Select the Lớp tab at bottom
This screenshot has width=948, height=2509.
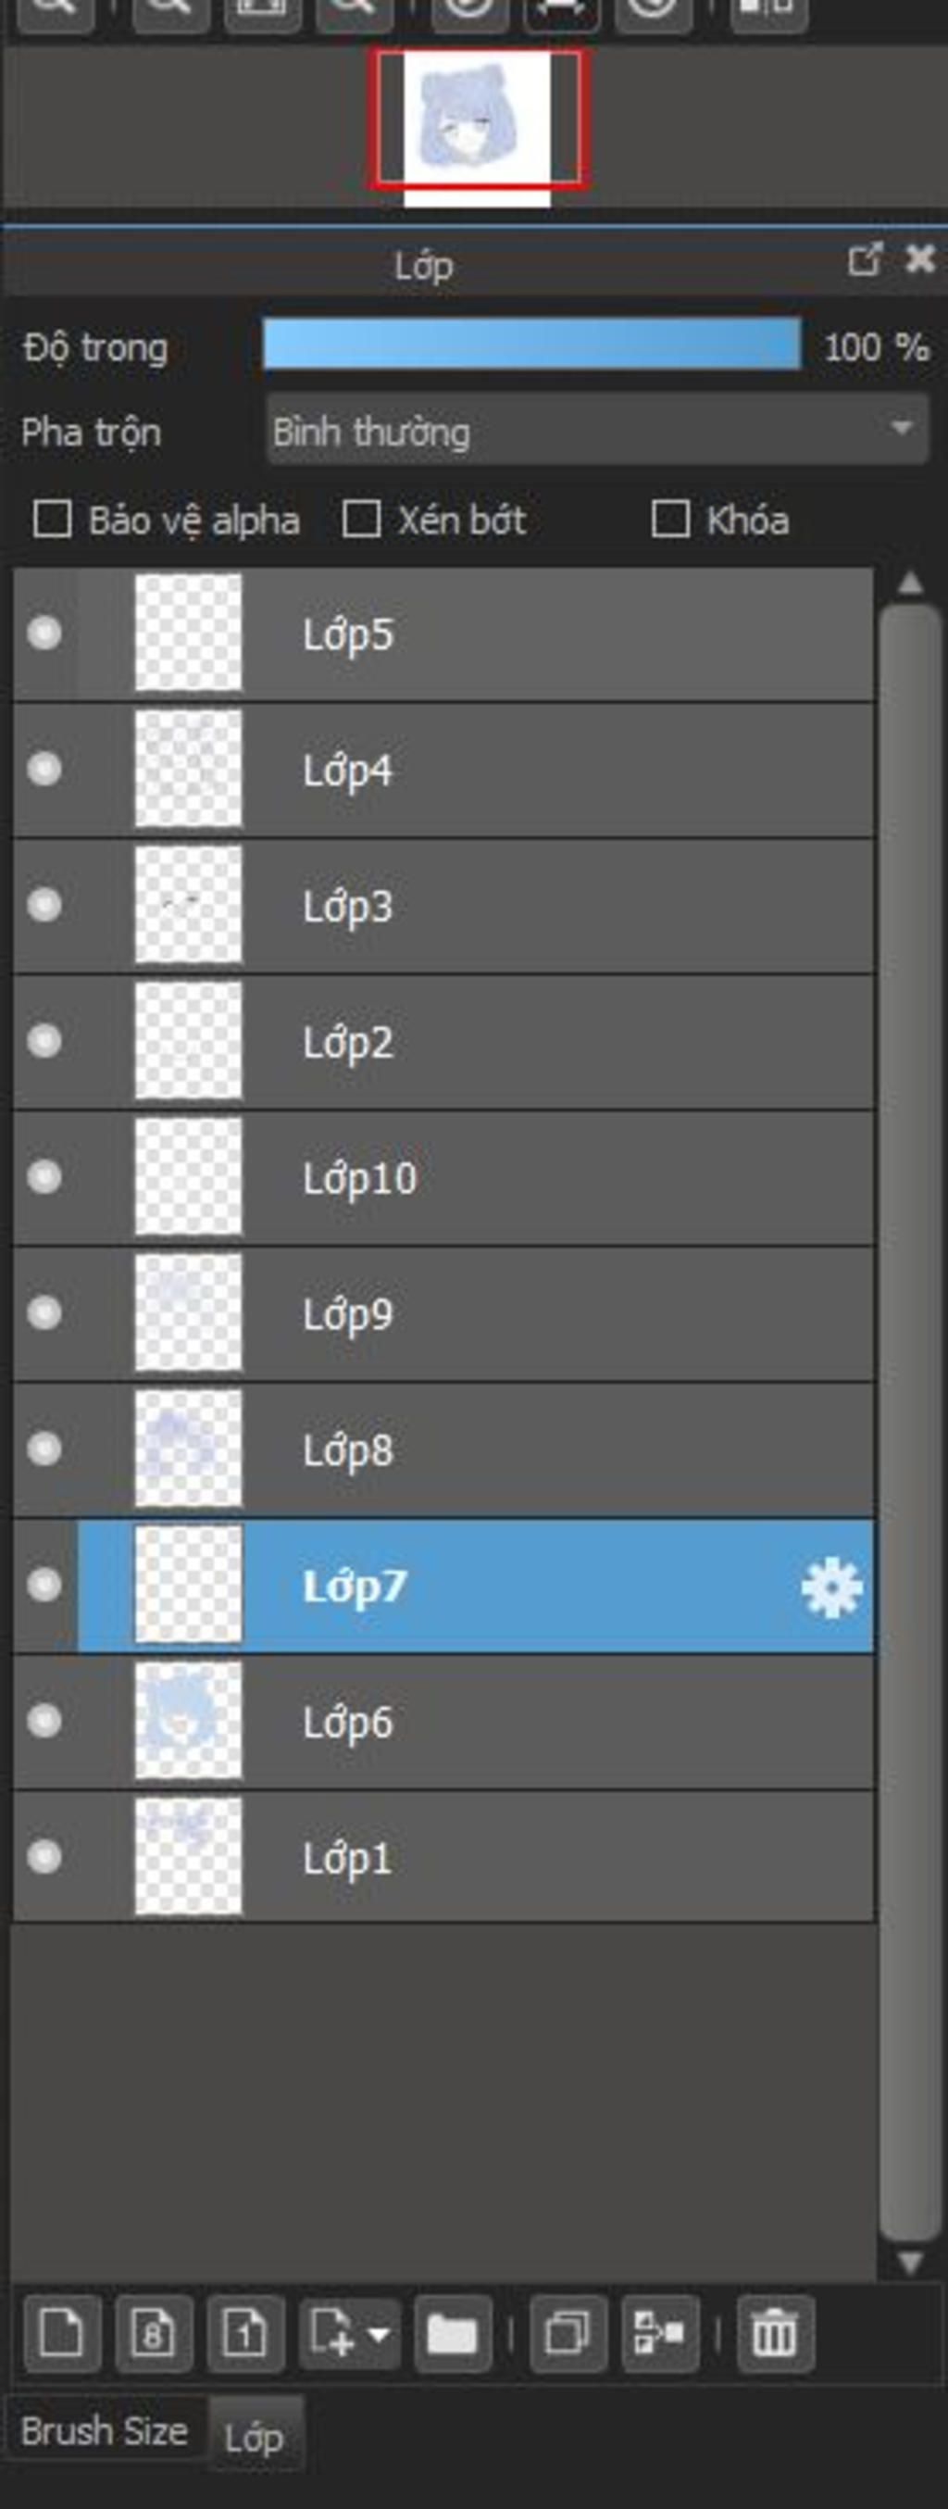pos(255,2437)
